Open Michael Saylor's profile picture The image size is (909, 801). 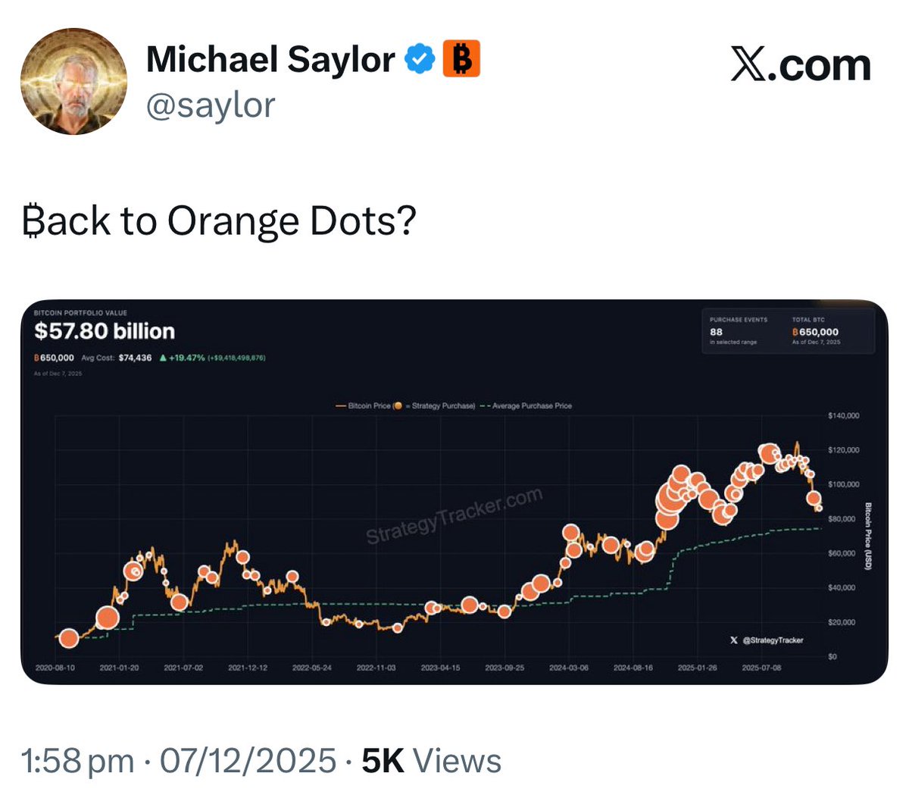click(x=73, y=82)
